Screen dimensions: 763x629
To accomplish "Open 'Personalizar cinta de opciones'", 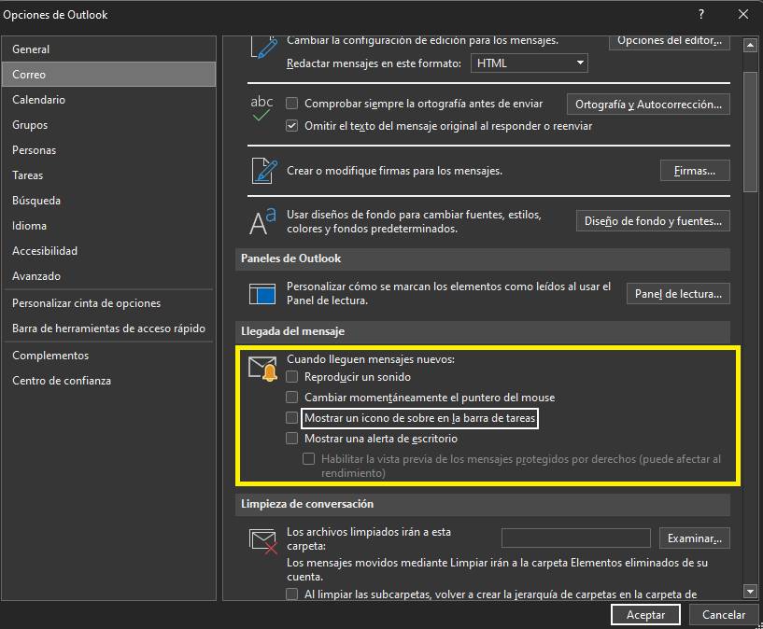I will click(x=108, y=303).
